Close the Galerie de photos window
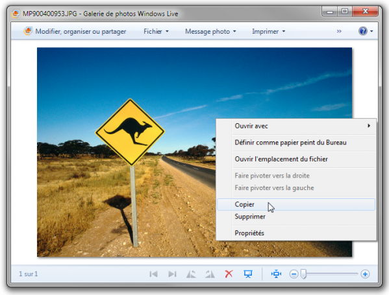389x295 pixels. [x=365, y=12]
